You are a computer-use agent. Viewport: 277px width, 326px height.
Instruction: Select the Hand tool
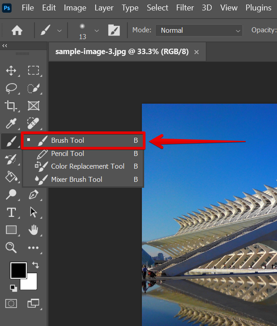34,230
